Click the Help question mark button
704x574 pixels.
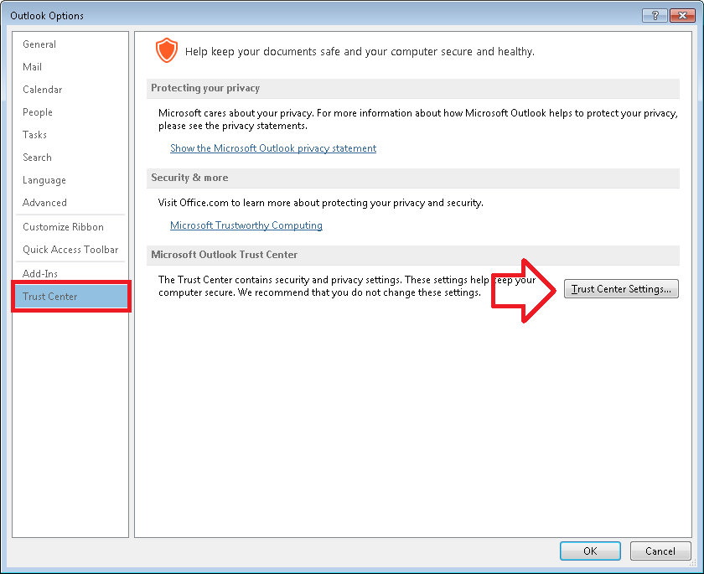655,15
